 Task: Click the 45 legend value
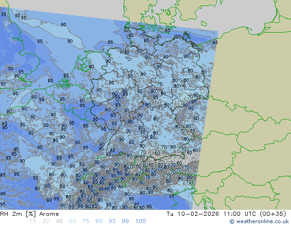tap(59, 221)
